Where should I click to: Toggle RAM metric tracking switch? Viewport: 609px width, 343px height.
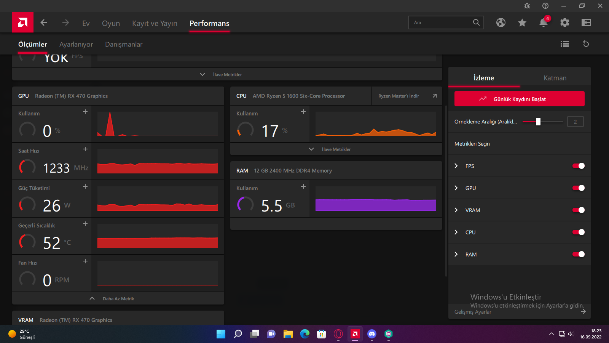click(x=579, y=254)
